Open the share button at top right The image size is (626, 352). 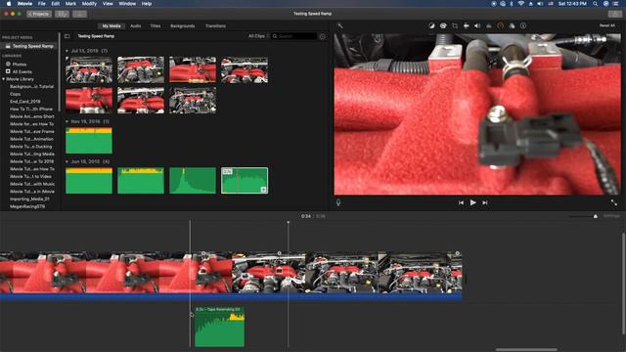(615, 14)
